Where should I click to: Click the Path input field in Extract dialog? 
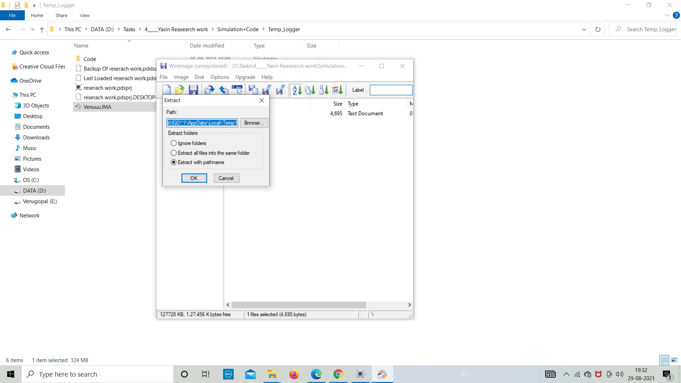pyautogui.click(x=203, y=122)
